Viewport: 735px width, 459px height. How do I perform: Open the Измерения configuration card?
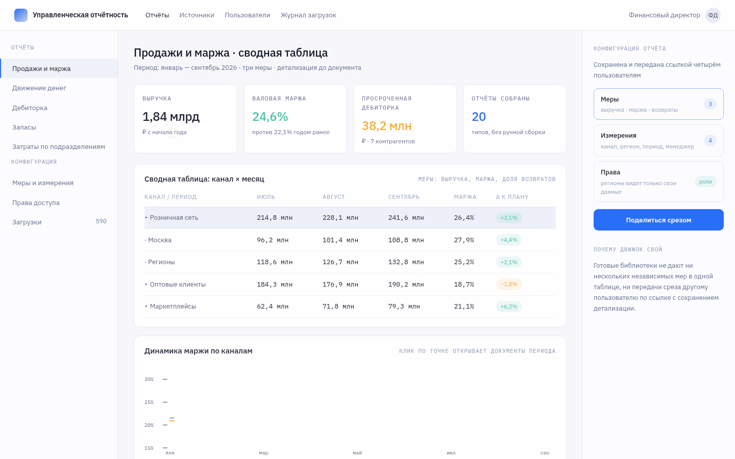tap(658, 140)
